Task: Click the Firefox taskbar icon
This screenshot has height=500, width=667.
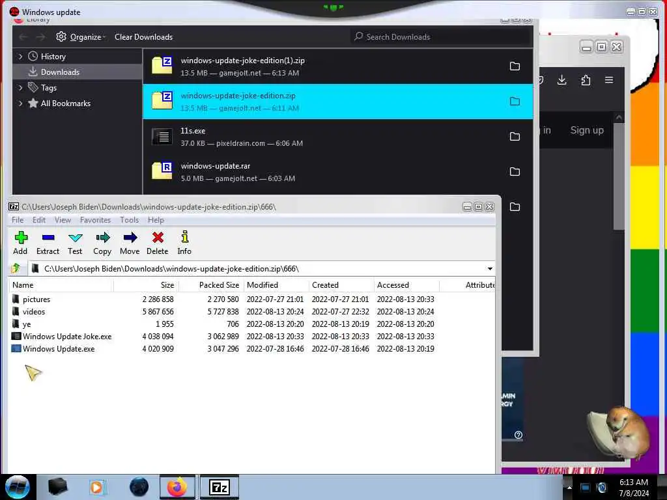Action: point(177,487)
